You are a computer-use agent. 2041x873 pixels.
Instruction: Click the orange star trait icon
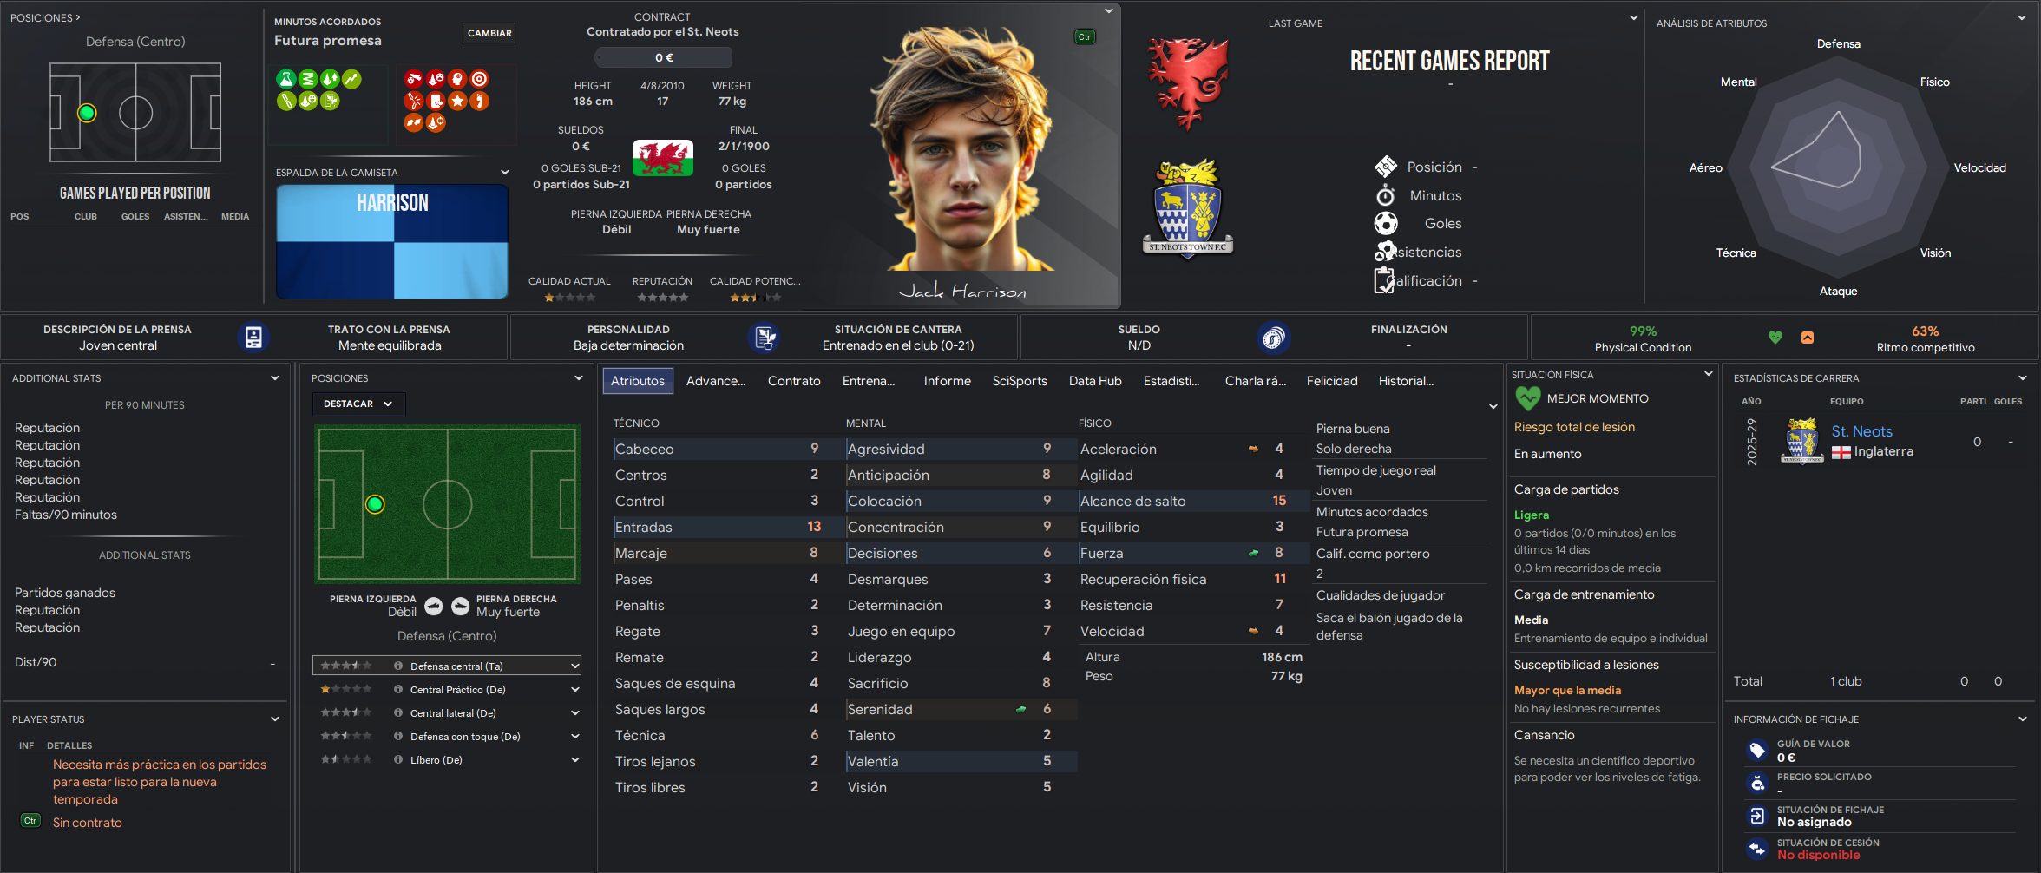(x=457, y=101)
